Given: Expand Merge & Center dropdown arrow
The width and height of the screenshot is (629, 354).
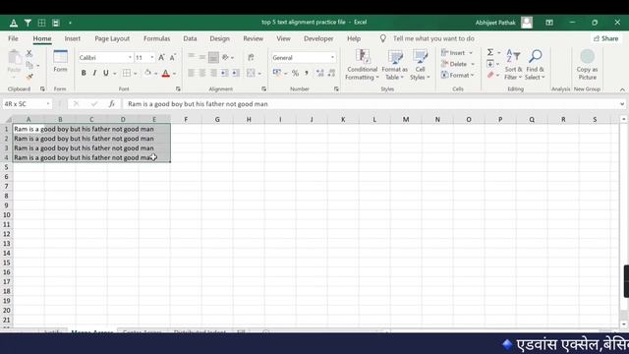Looking at the screenshot, I should click(259, 74).
